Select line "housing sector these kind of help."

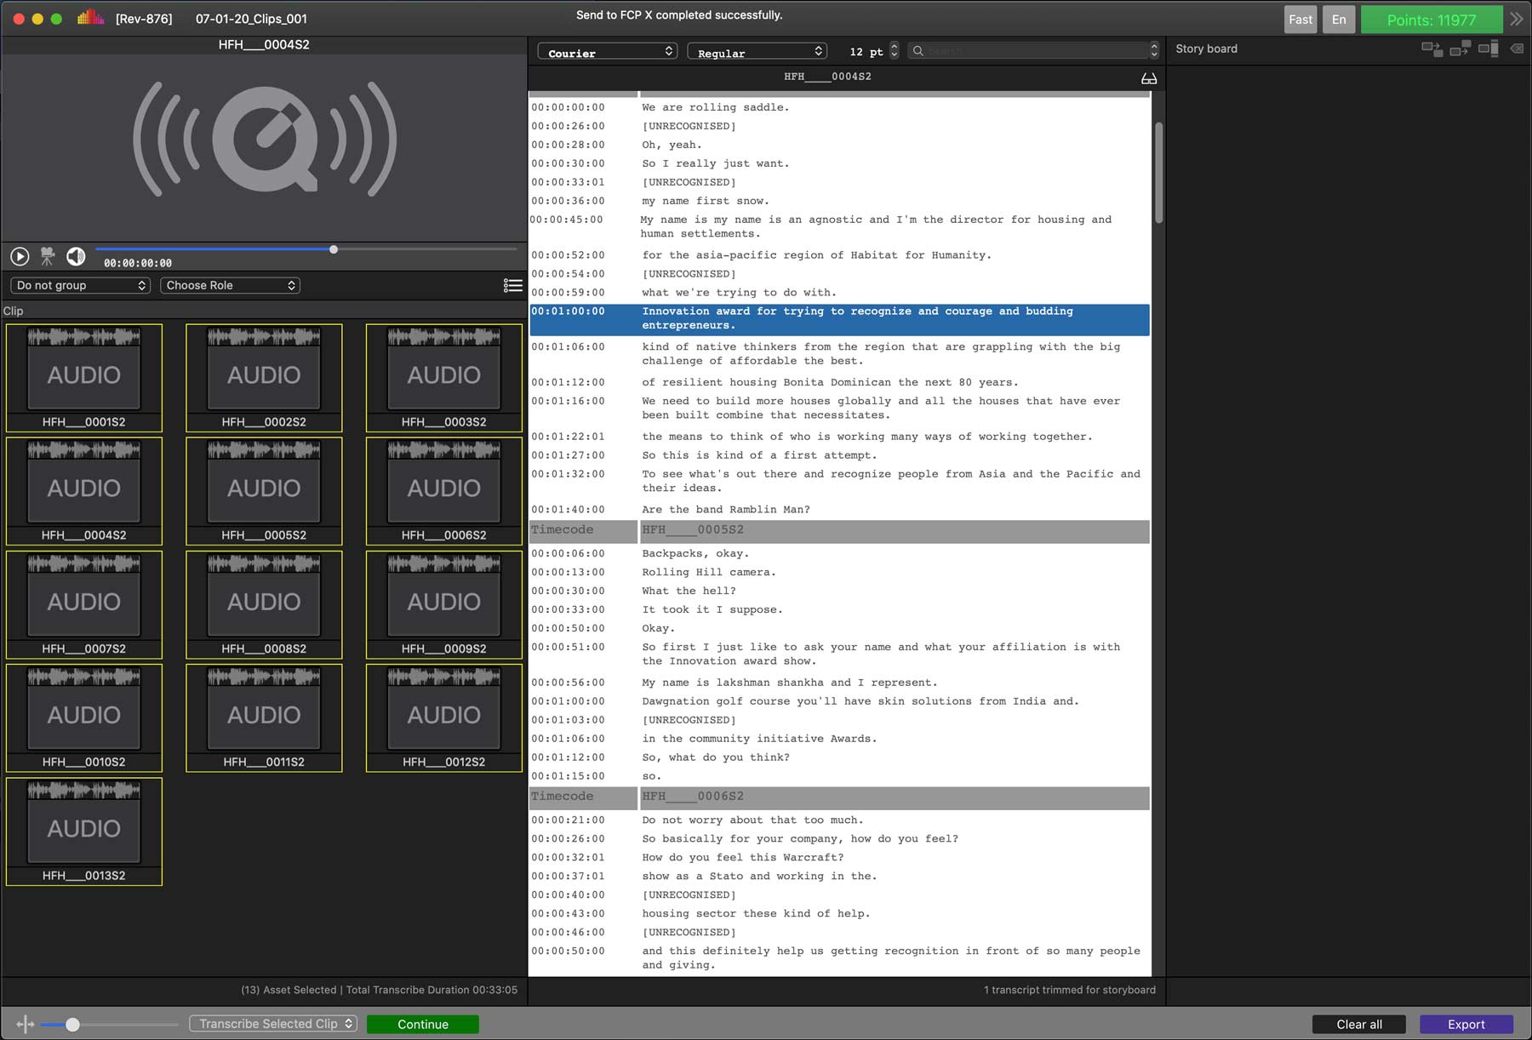[x=756, y=914]
